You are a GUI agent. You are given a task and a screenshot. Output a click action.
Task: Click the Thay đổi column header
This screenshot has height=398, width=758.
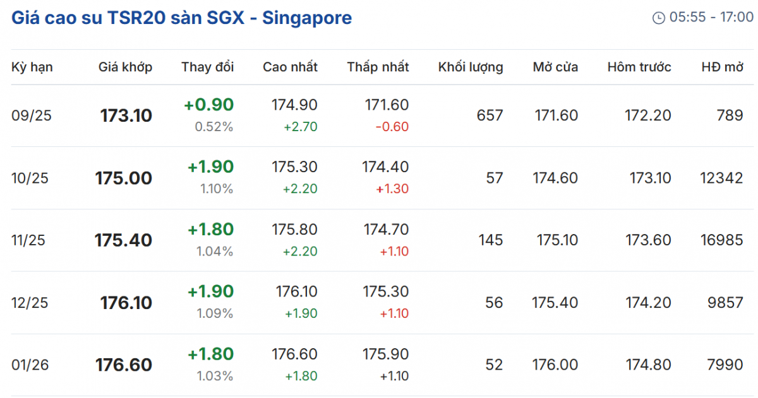(x=208, y=67)
